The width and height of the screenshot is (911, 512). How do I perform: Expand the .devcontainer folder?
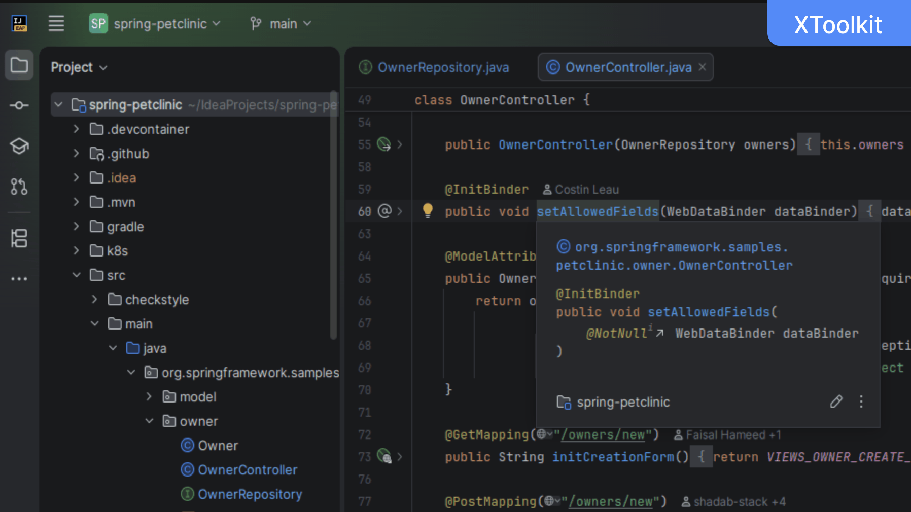coord(76,129)
